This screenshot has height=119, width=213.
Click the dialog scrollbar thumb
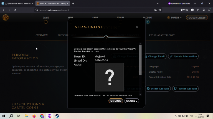(140, 60)
